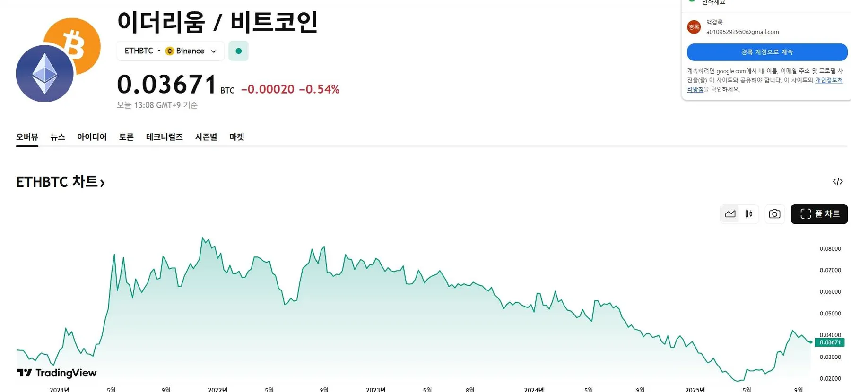Image resolution: width=851 pixels, height=392 pixels.
Task: Open the 아이디어 tab
Action: (x=92, y=137)
